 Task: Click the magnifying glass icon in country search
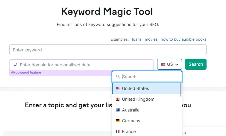coord(118,77)
